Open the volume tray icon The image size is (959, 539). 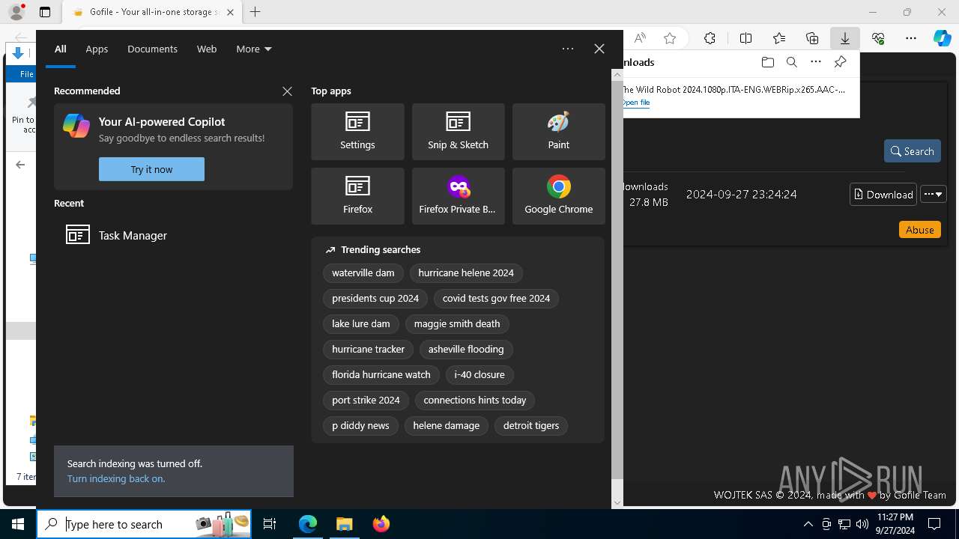[x=862, y=524]
